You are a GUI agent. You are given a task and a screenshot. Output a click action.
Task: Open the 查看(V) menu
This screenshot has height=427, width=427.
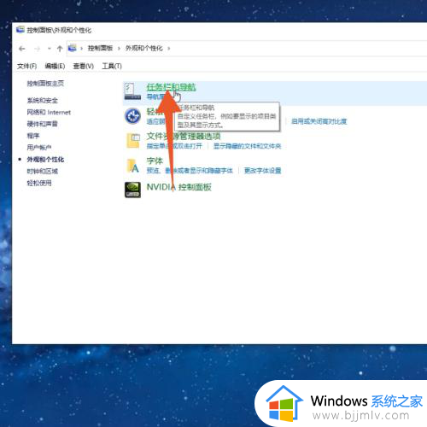coord(84,66)
